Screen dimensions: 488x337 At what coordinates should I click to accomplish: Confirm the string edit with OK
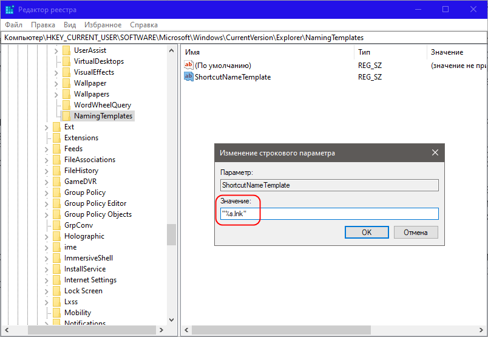[367, 233]
